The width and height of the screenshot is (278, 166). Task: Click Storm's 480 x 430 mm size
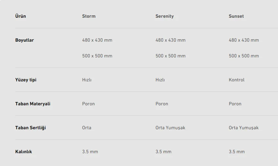point(97,40)
